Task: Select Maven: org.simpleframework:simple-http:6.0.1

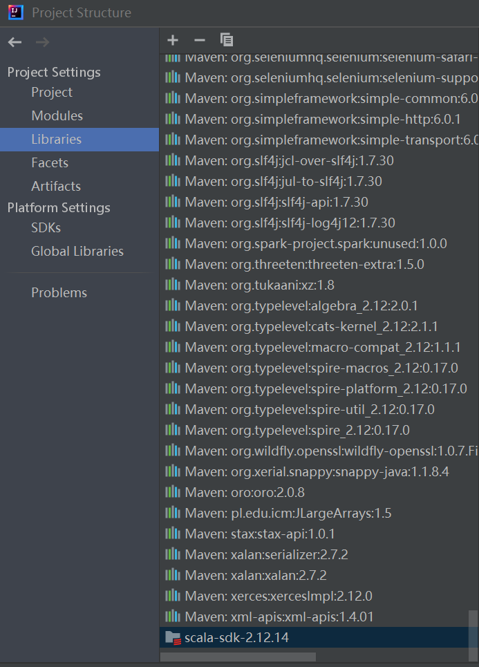Action: (x=319, y=119)
